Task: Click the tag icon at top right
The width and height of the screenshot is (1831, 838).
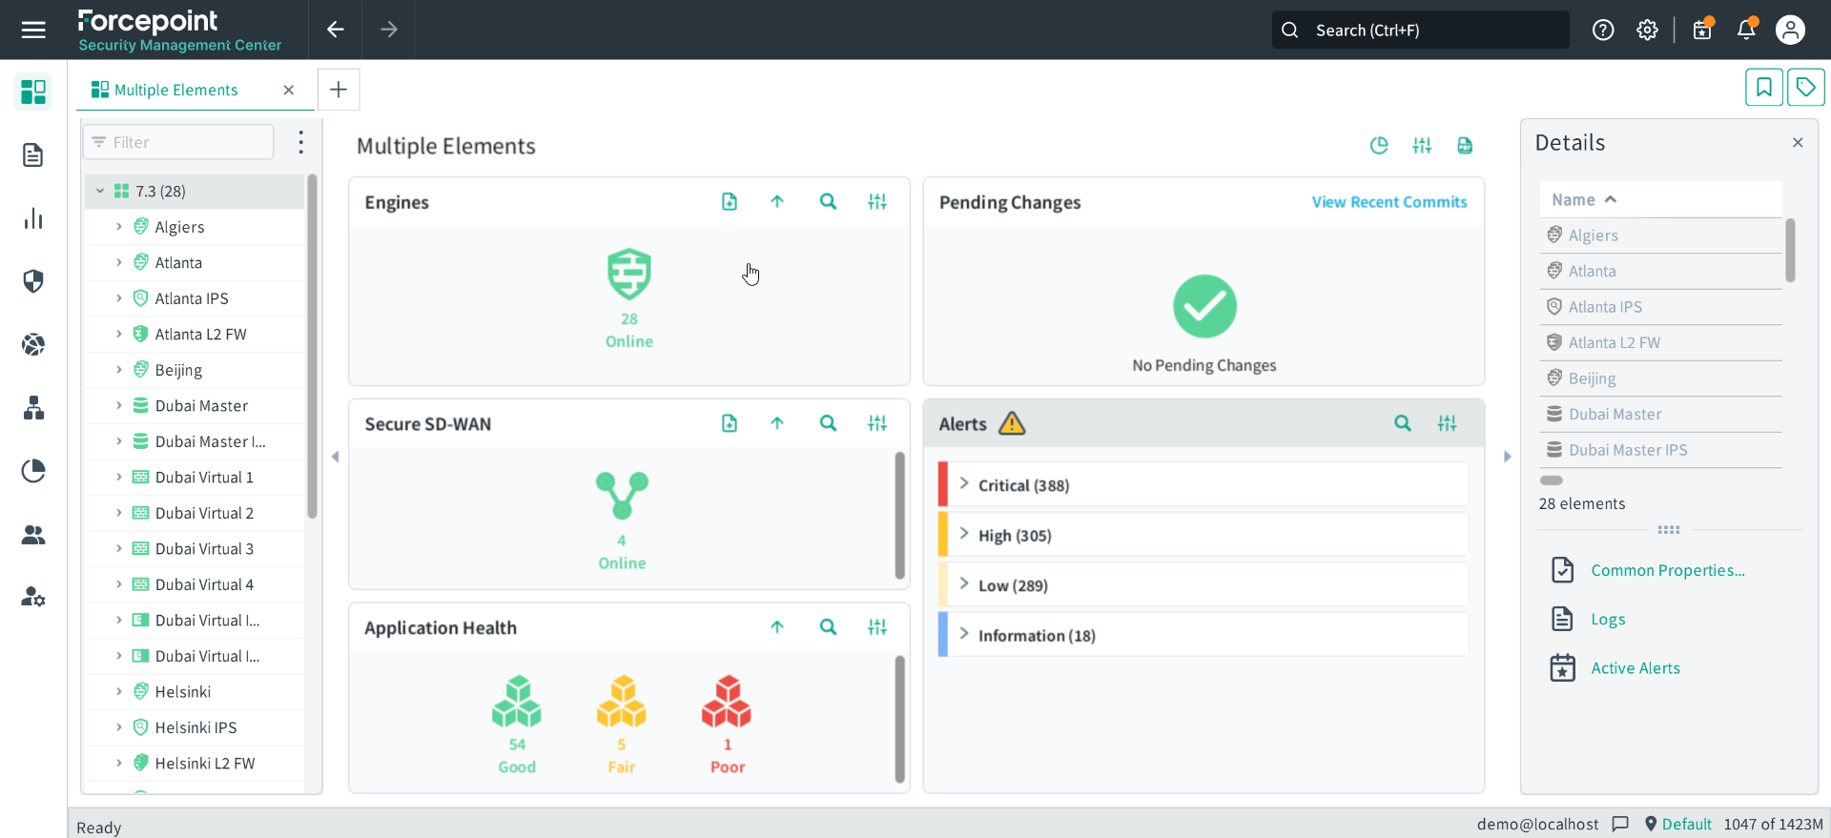Action: click(1805, 88)
